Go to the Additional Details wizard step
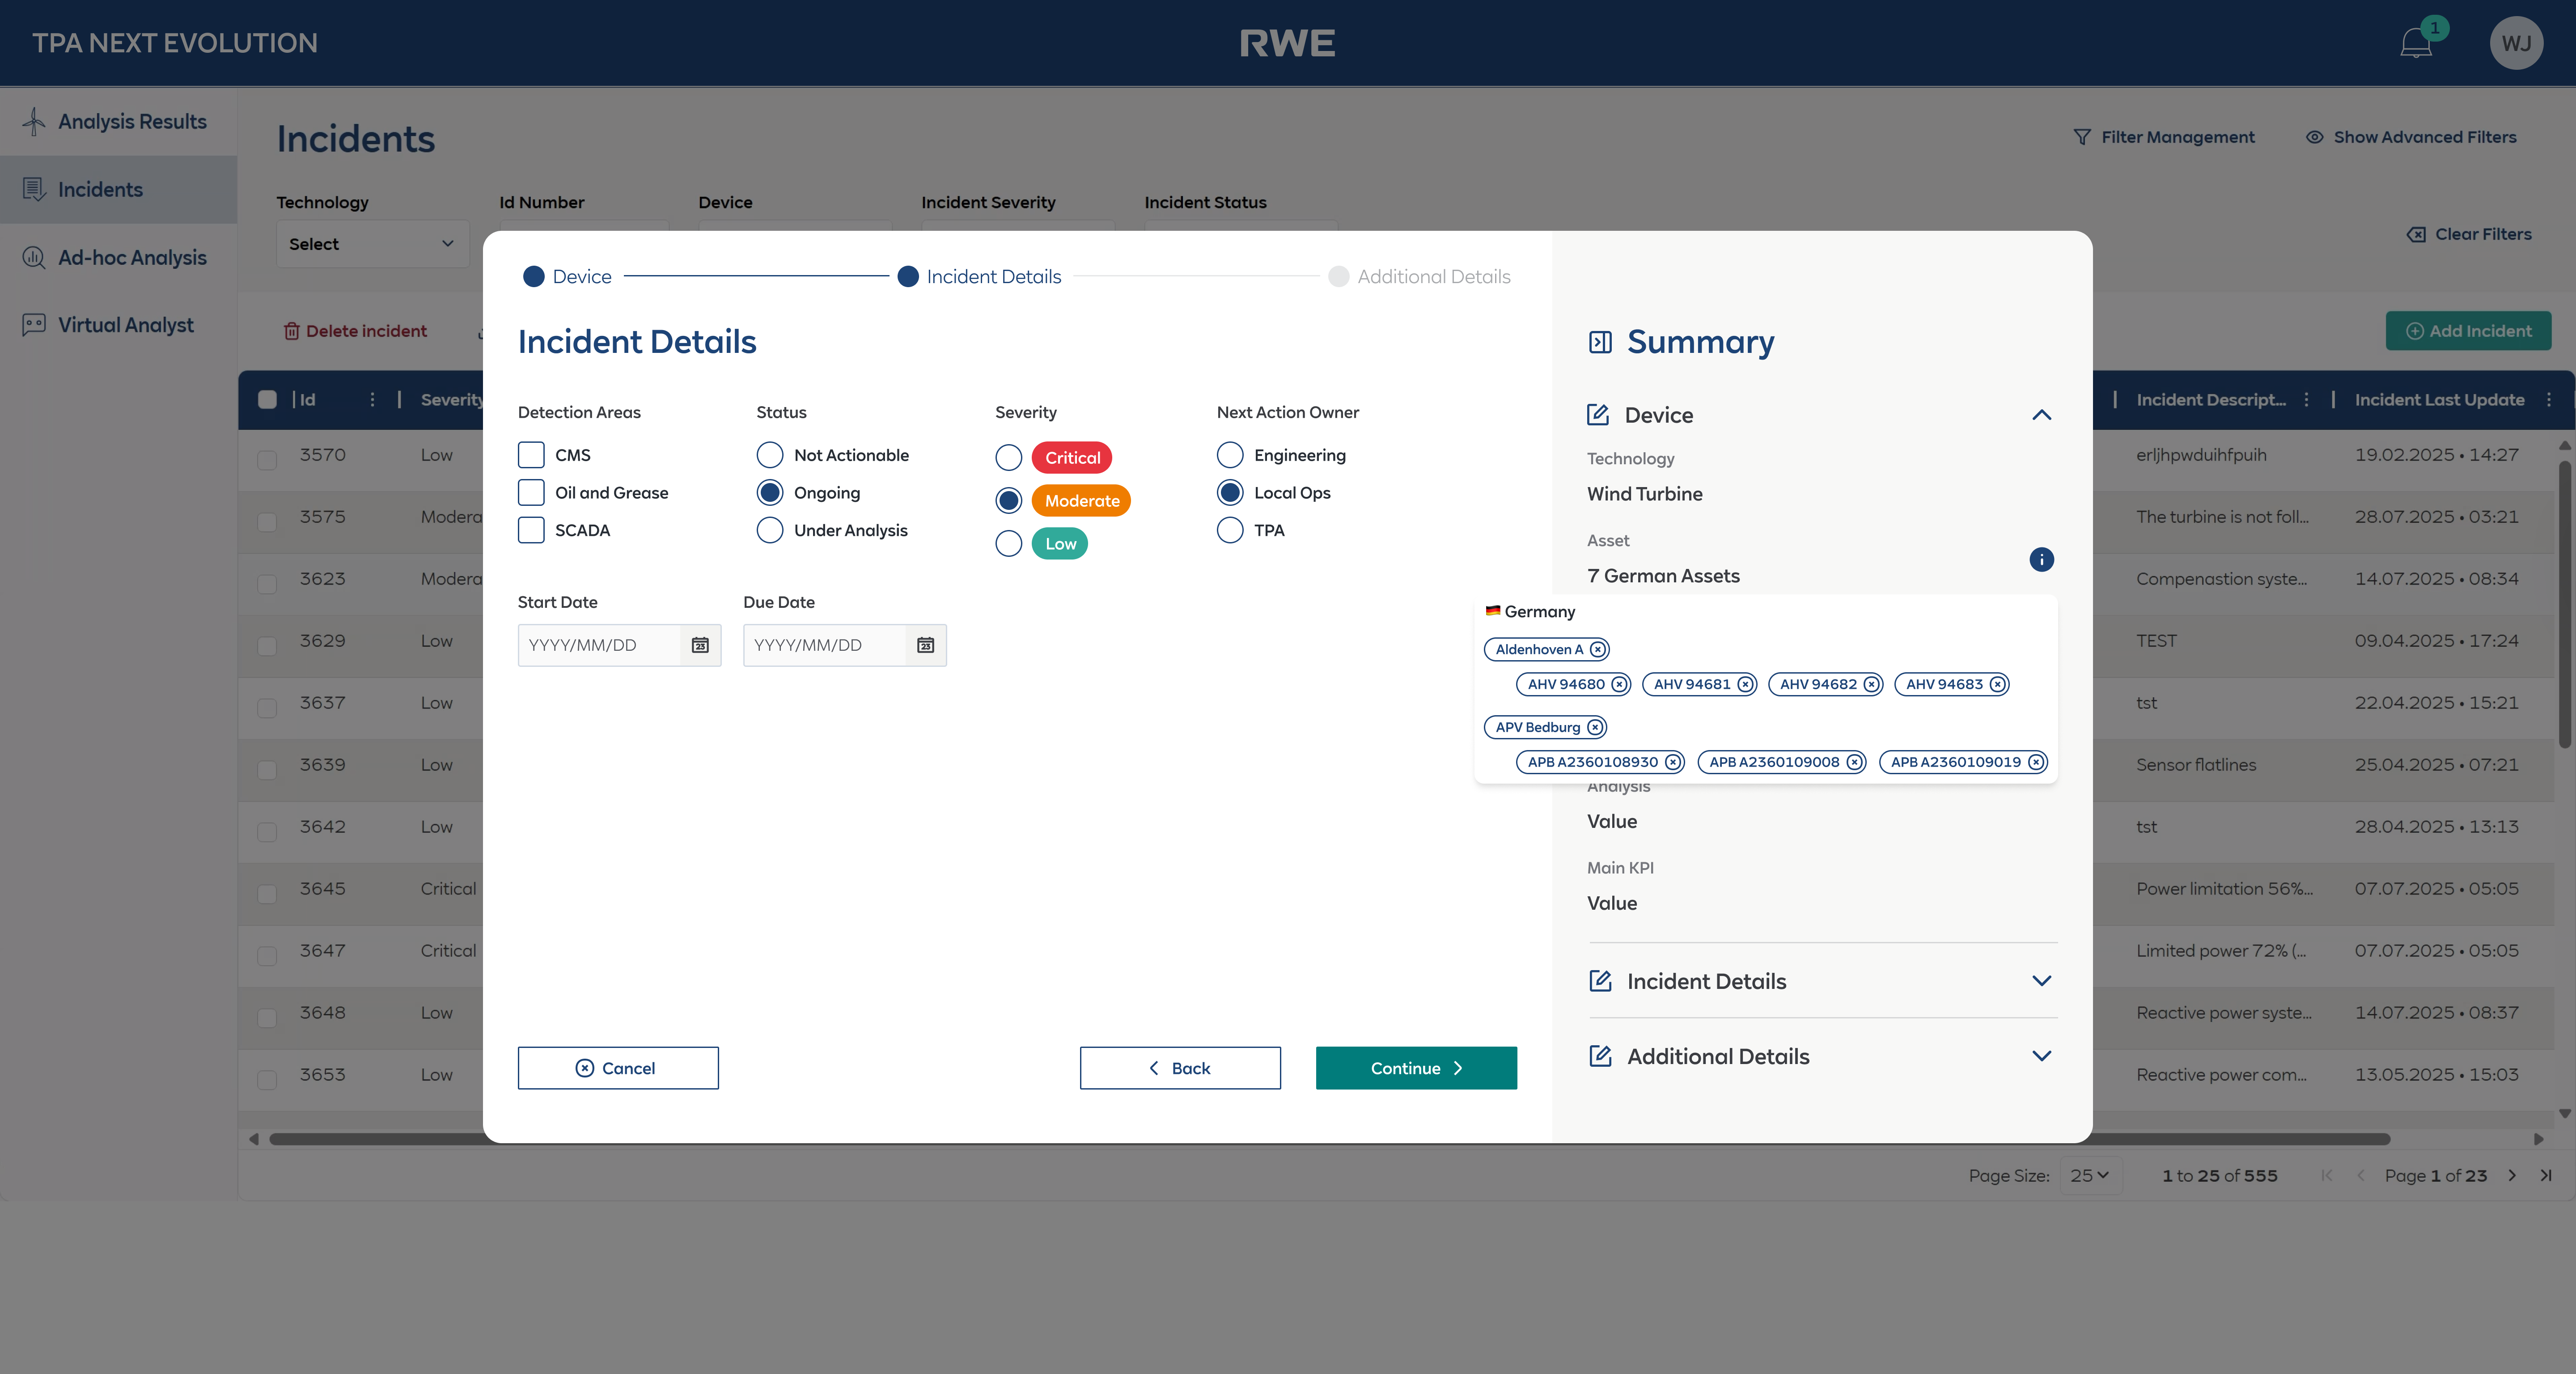This screenshot has height=1374, width=2576. [x=1419, y=277]
